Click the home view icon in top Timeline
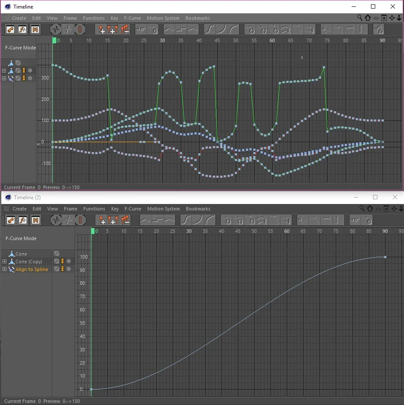This screenshot has width=404, height=405. tap(368, 18)
